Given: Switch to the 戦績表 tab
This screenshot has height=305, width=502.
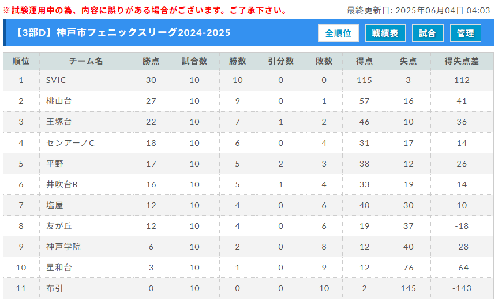Looking at the screenshot, I should (x=385, y=33).
